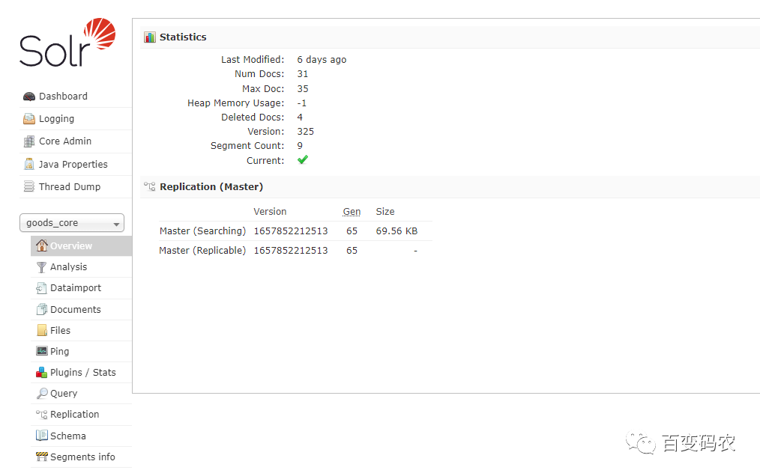Click the Core Admin server icon
760x476 pixels.
pyautogui.click(x=29, y=141)
